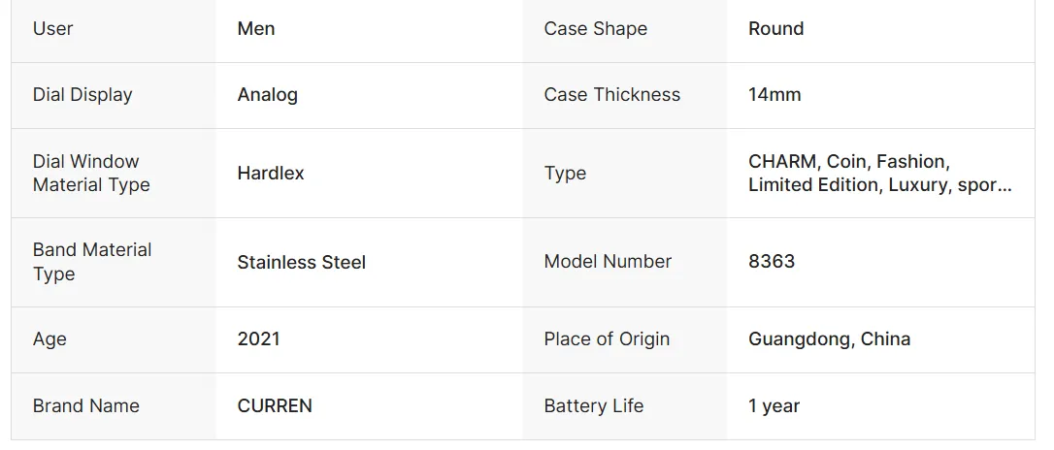Click the 'Case Shape' label
1054x450 pixels.
(x=595, y=29)
